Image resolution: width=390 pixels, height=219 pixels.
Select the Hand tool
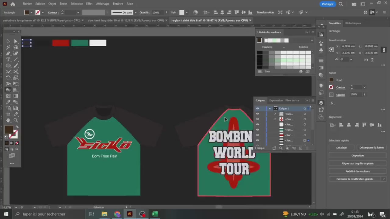(x=8, y=120)
